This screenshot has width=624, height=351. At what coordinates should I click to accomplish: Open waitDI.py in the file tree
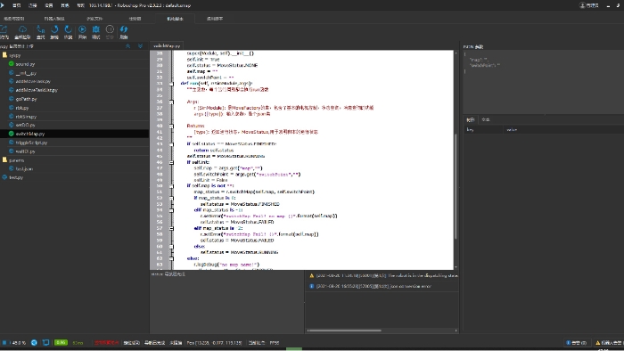(25, 151)
